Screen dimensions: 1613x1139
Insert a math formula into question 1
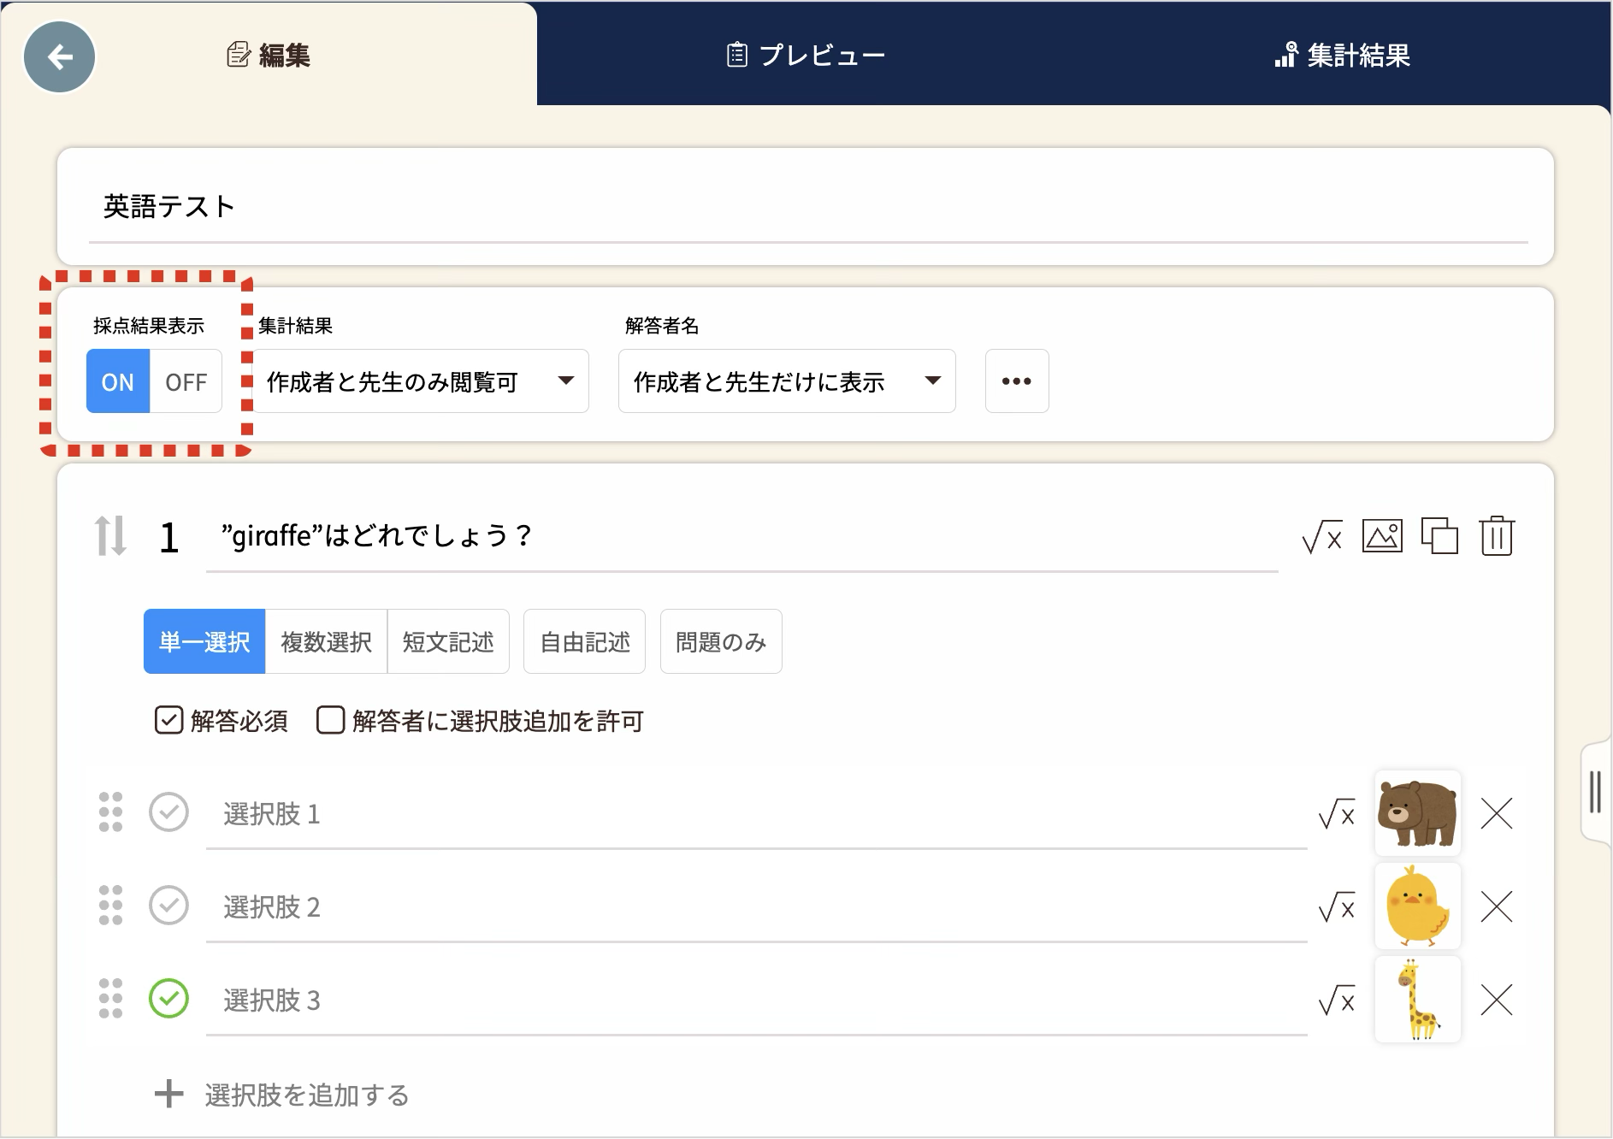click(1321, 537)
